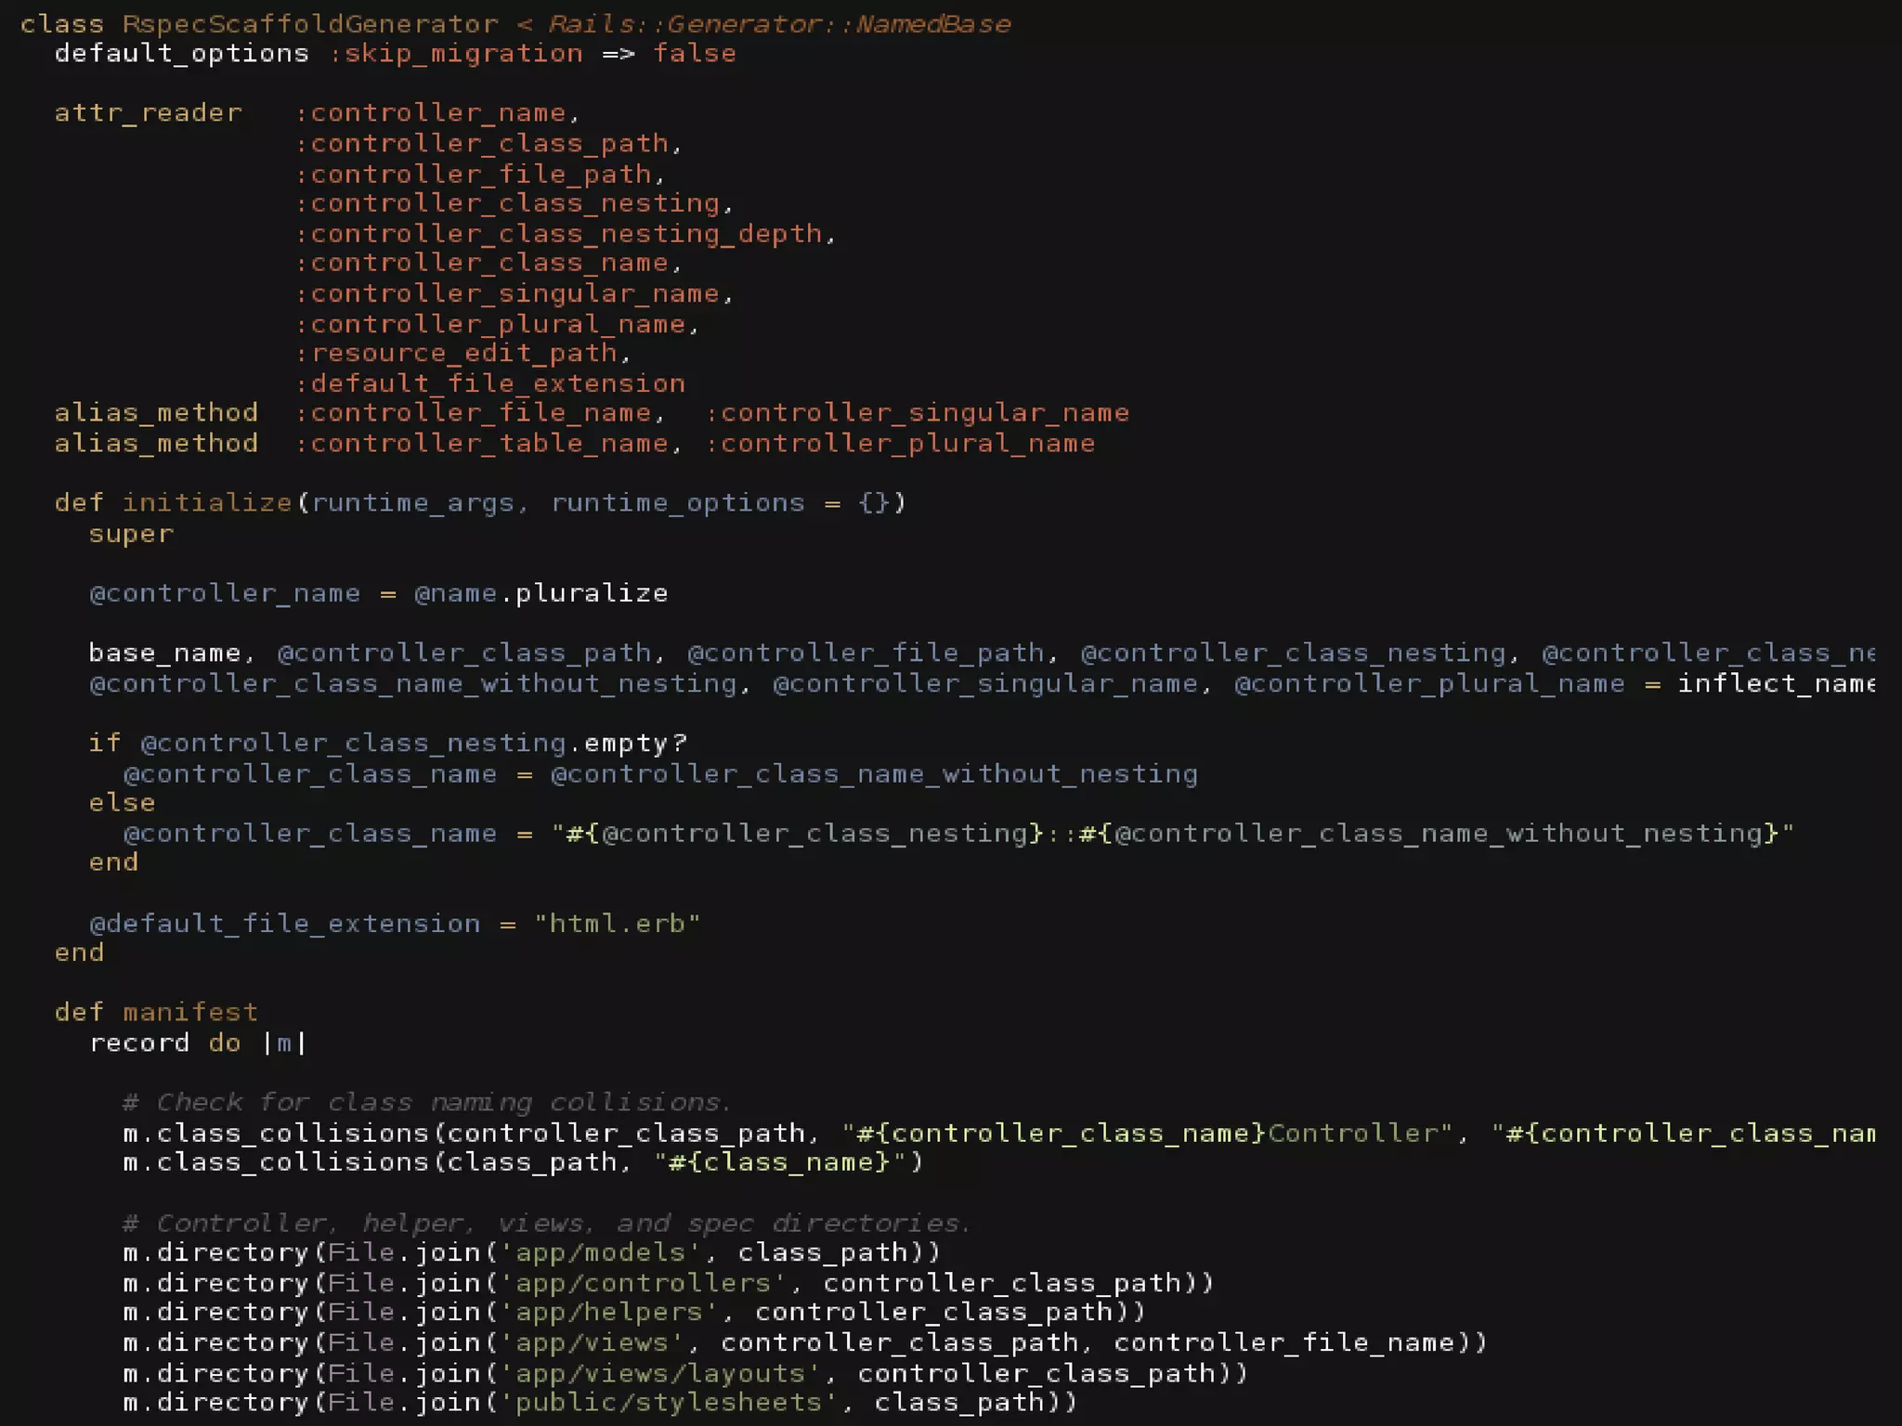Click the :controller_table_name symbol
The image size is (1902, 1426).
click(482, 444)
